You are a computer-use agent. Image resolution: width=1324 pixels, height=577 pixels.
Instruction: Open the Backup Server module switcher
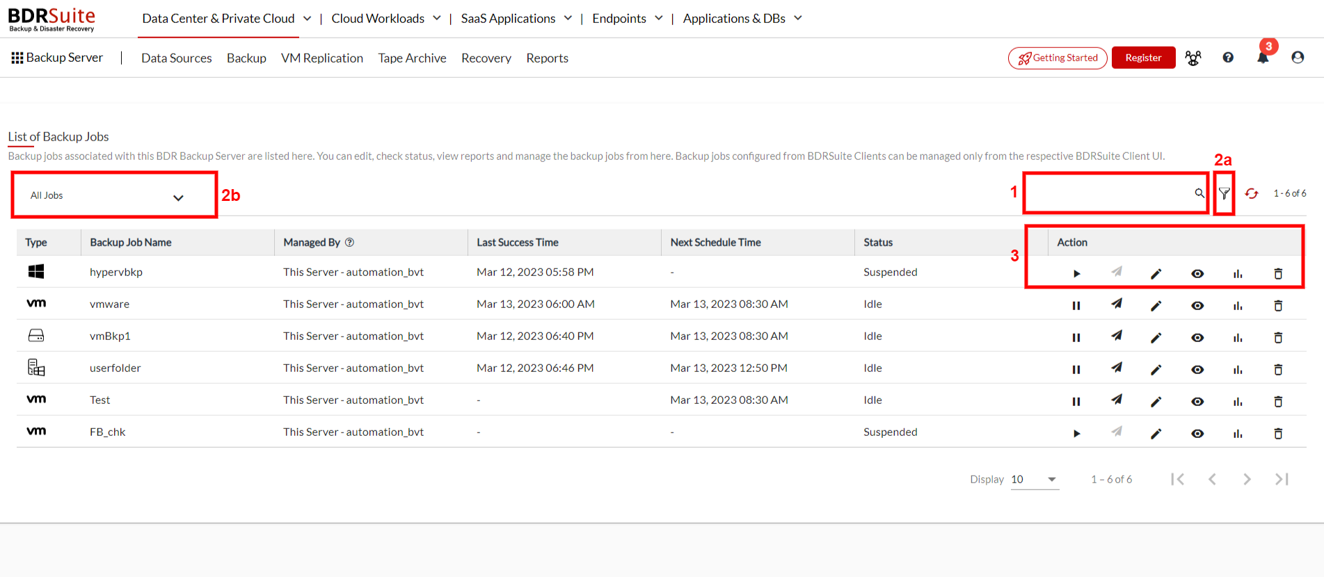[x=57, y=58]
